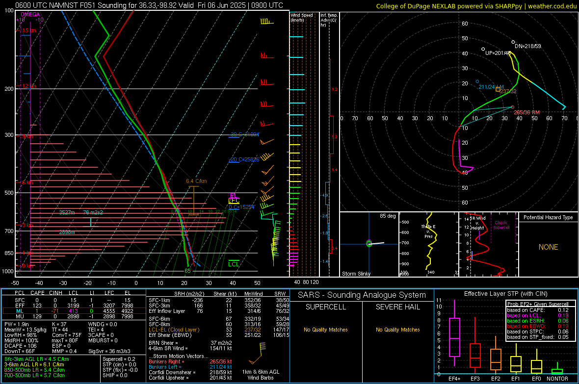Click the Inf. Temp. Adv. panel header
The height and width of the screenshot is (384, 579).
click(x=329, y=20)
